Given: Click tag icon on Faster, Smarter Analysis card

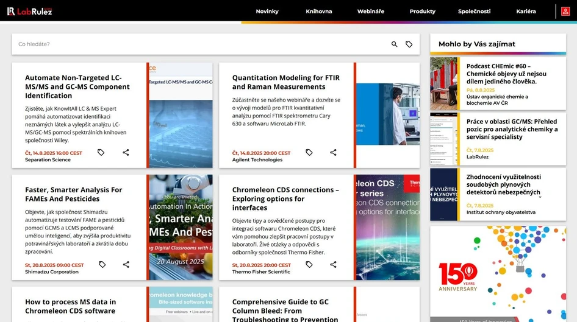Looking at the screenshot, I should tap(102, 264).
